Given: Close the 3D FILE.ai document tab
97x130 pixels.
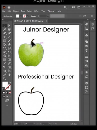Looking at the screenshot, I should (x=47, y=21).
